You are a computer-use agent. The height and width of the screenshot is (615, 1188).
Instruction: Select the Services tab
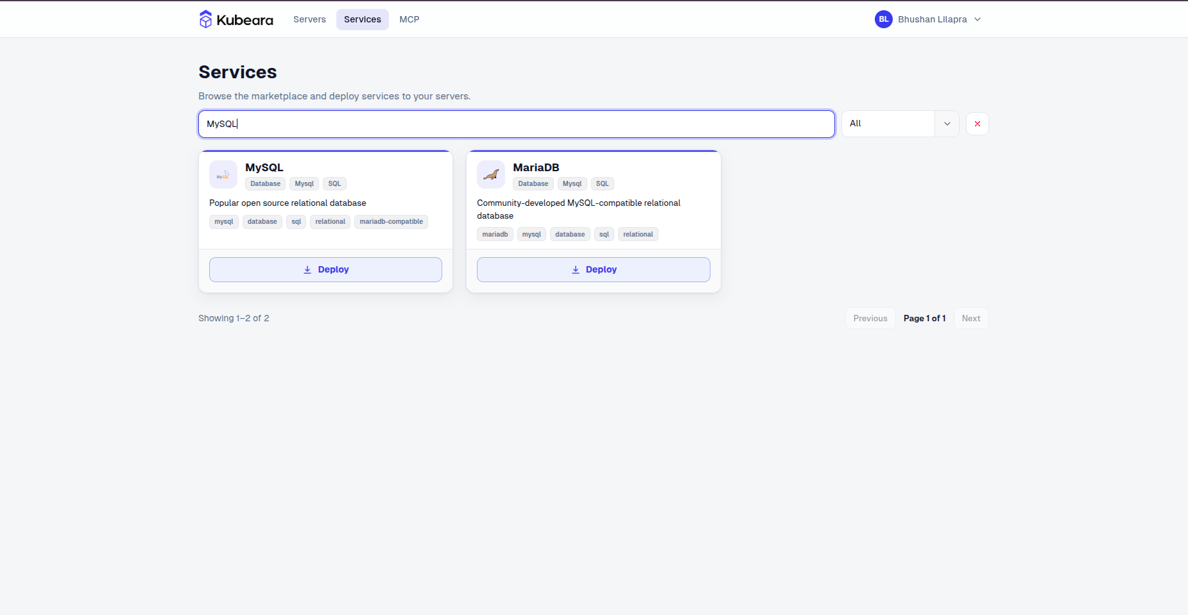(x=363, y=19)
